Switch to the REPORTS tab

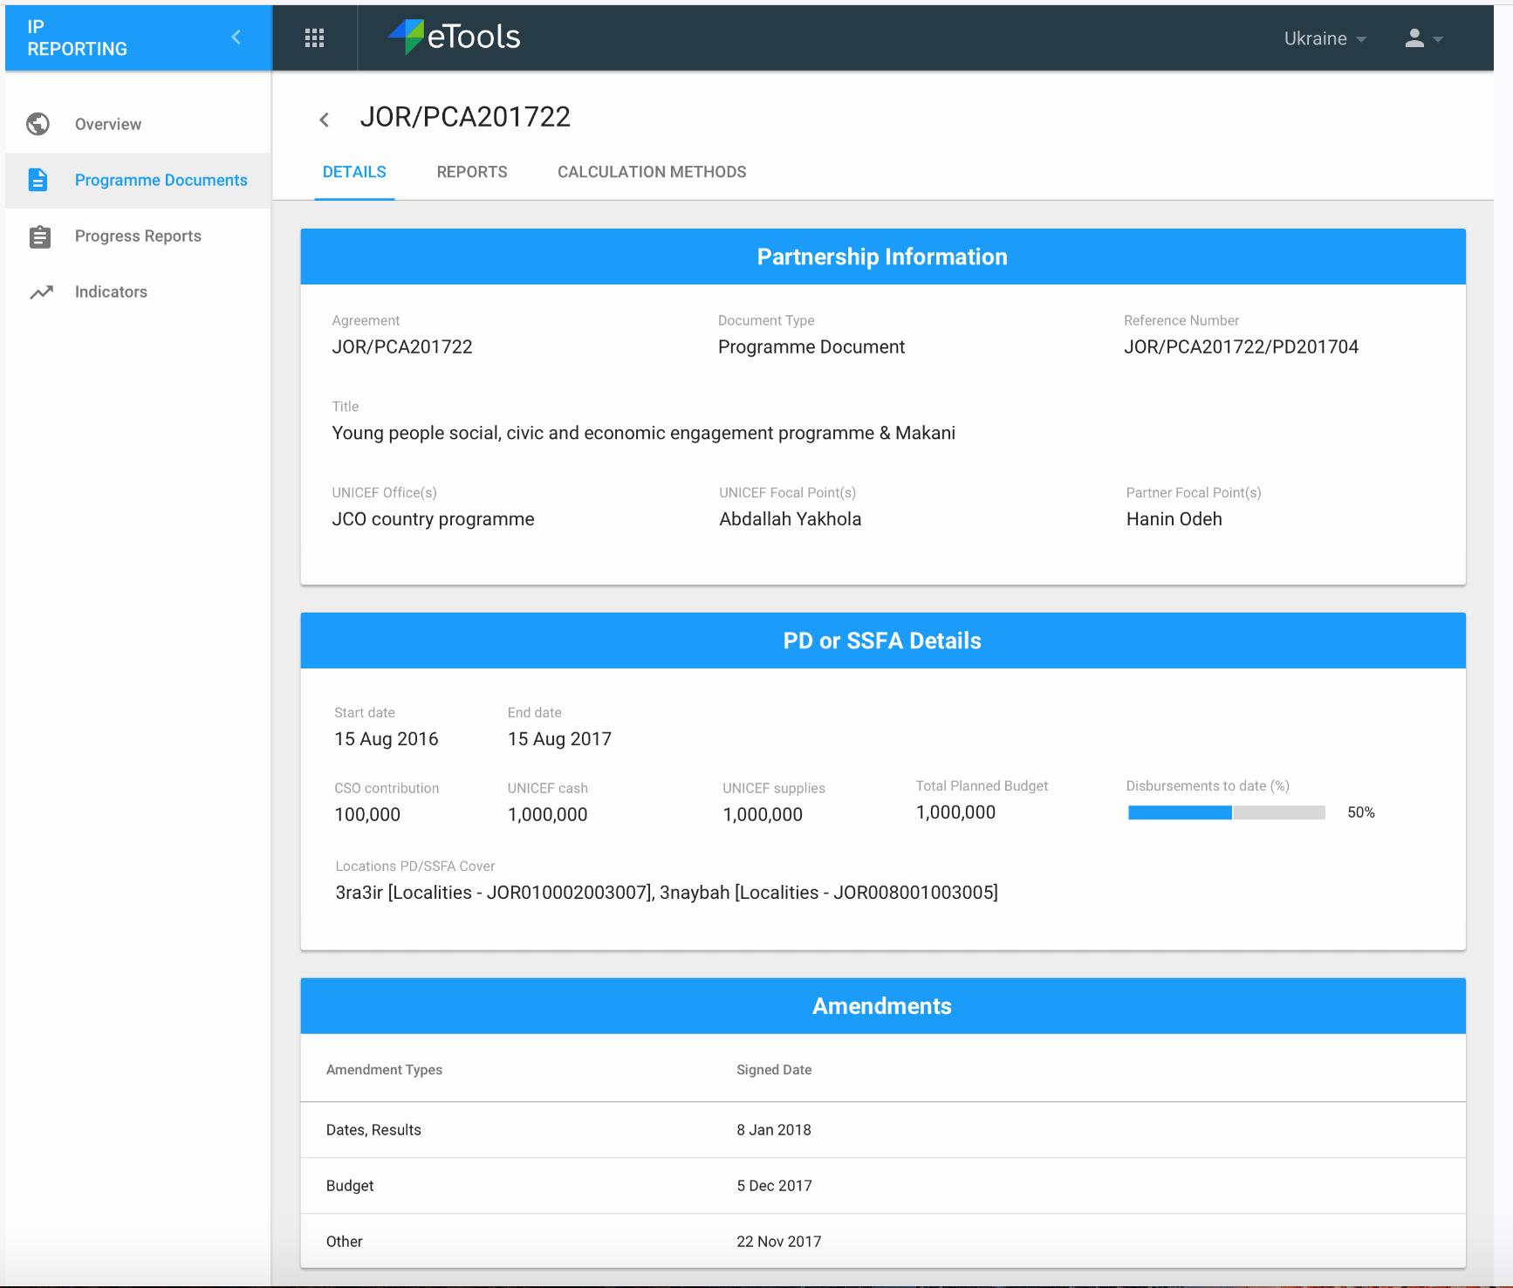click(471, 172)
